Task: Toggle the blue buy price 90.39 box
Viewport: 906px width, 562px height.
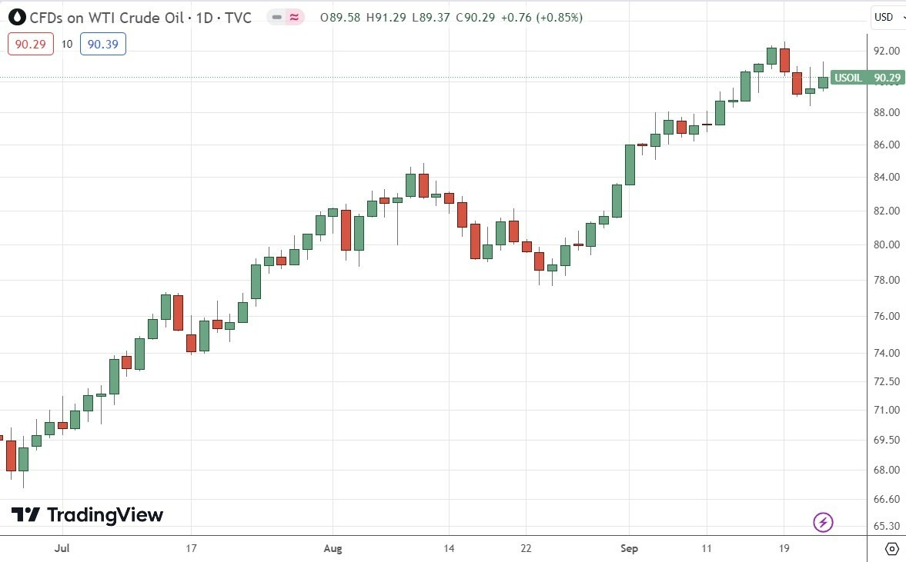Action: pyautogui.click(x=102, y=44)
